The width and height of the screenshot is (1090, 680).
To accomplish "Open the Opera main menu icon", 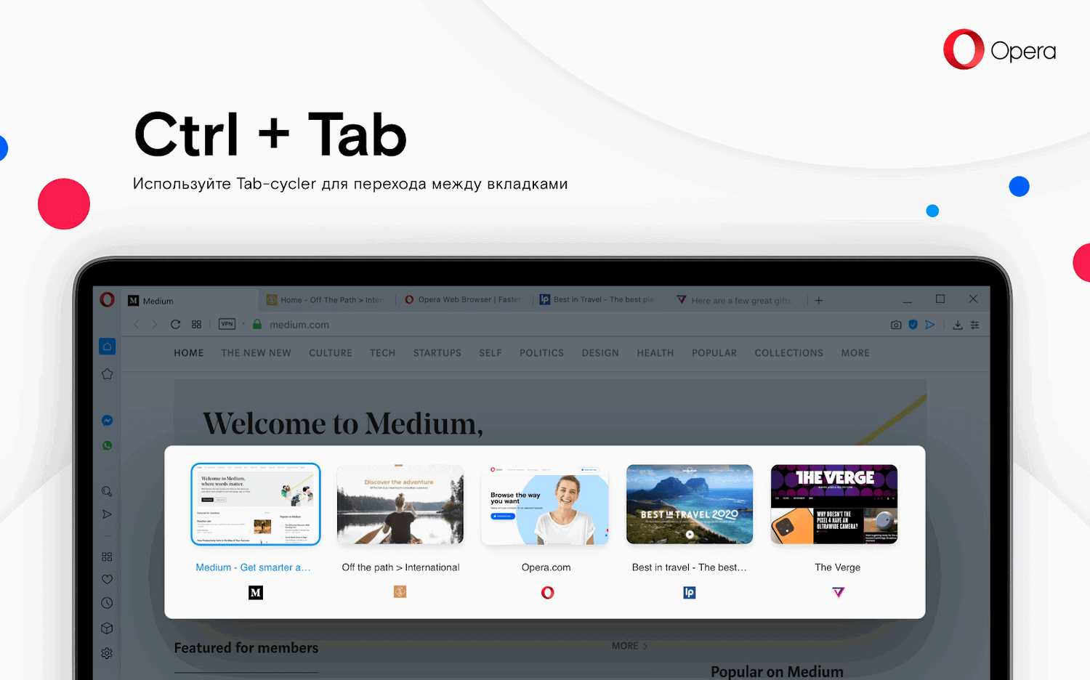I will point(108,299).
